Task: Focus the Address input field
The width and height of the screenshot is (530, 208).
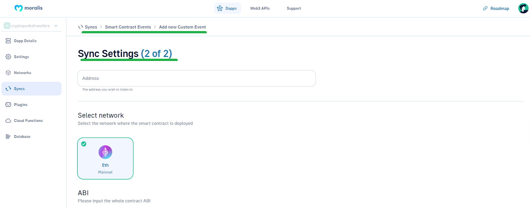Action: [196, 78]
